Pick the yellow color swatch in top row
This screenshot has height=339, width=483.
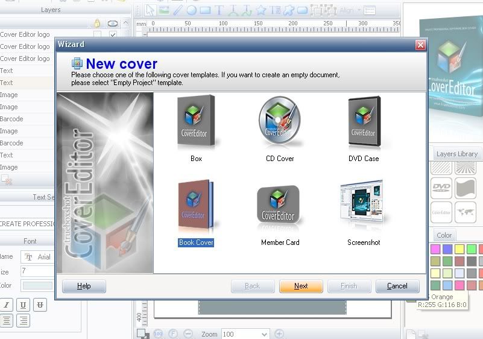pyautogui.click(x=459, y=249)
